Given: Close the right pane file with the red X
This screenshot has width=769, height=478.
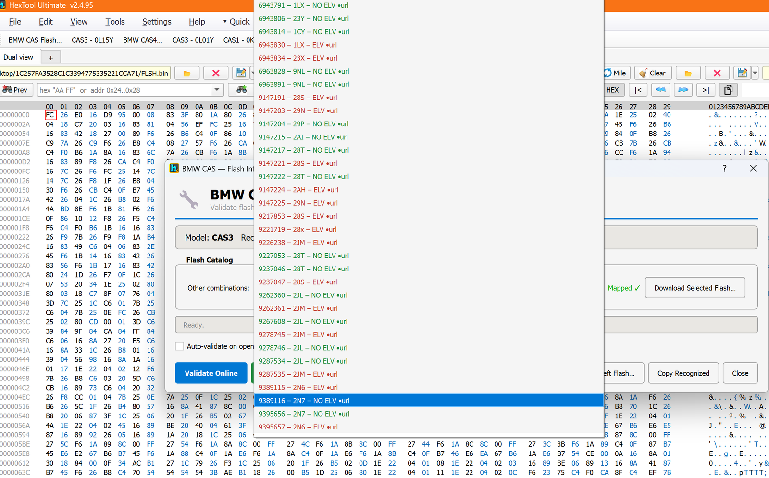Looking at the screenshot, I should tap(717, 73).
